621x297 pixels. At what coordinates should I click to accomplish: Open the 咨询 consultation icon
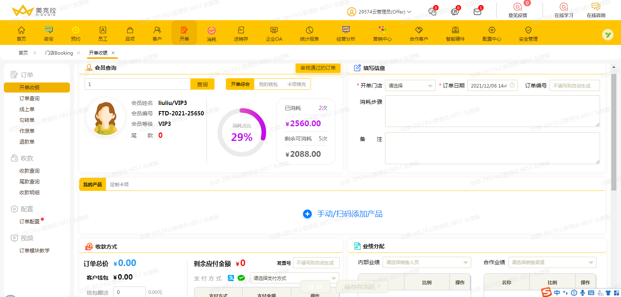click(x=49, y=30)
